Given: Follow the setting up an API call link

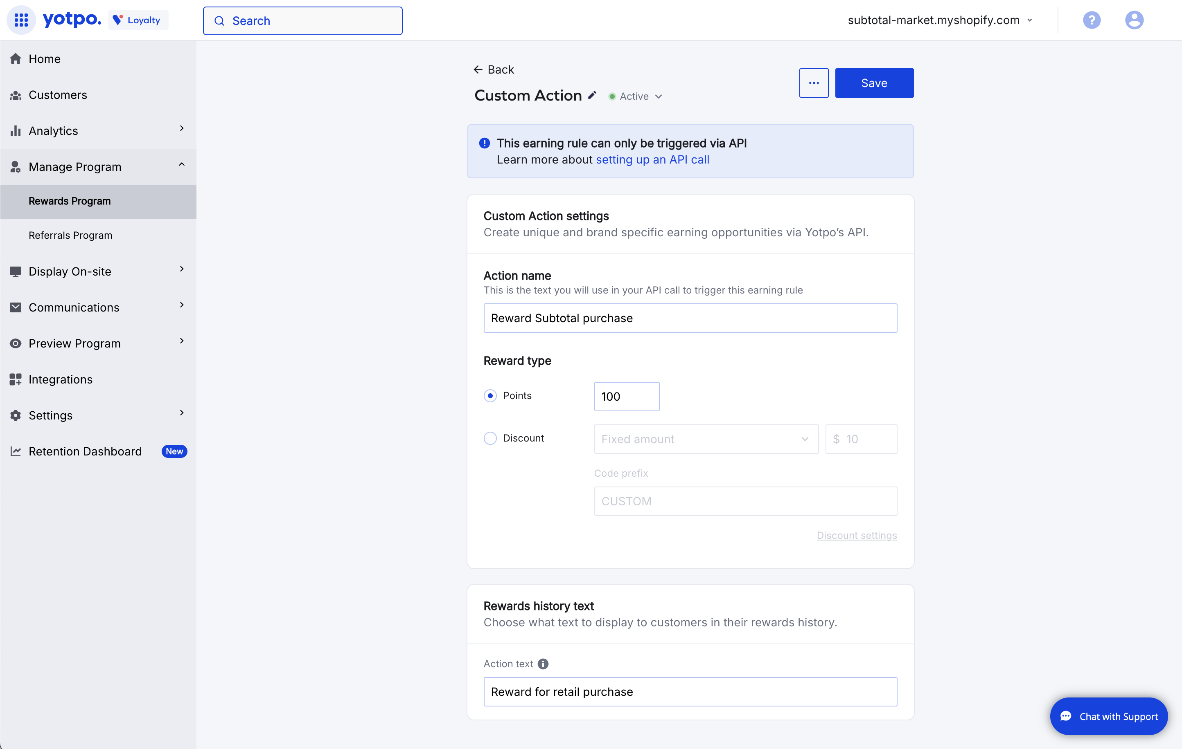Looking at the screenshot, I should pyautogui.click(x=652, y=160).
